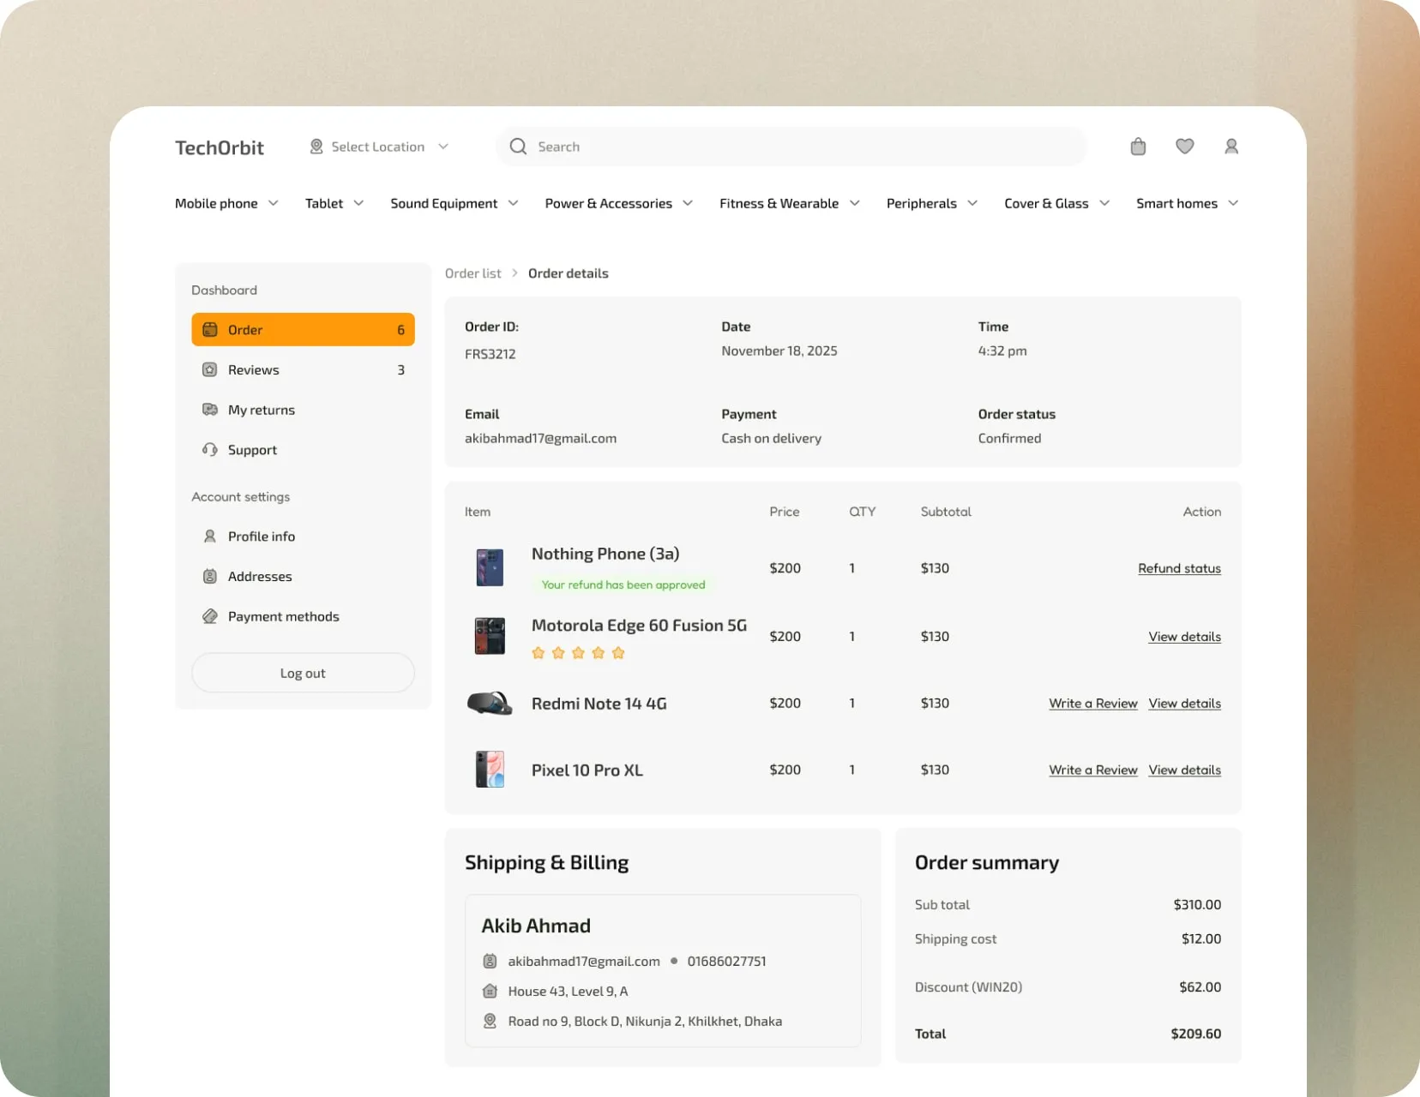The image size is (1420, 1097).
Task: Go back to Order list breadcrumb
Action: (472, 273)
